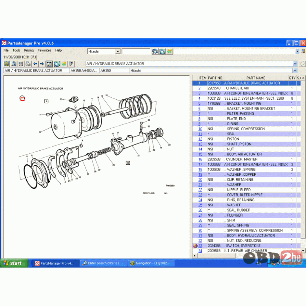Viewport: 306px width, 306px height.
Task: Select the PLUNGER row
Action: point(246,215)
